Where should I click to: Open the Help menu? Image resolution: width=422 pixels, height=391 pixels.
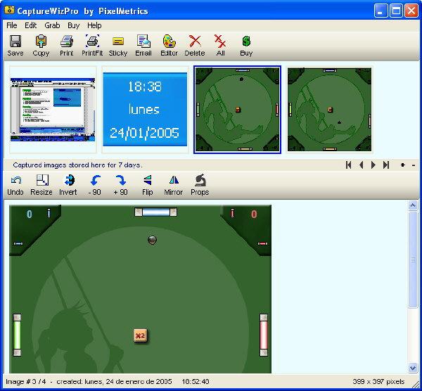(x=94, y=25)
